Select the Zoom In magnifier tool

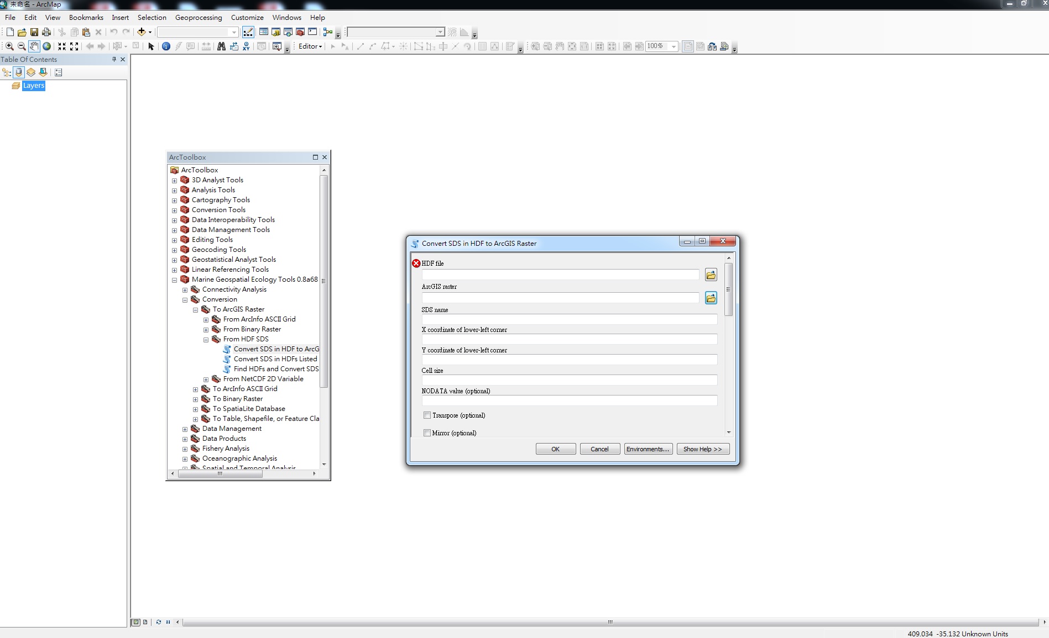pos(9,46)
